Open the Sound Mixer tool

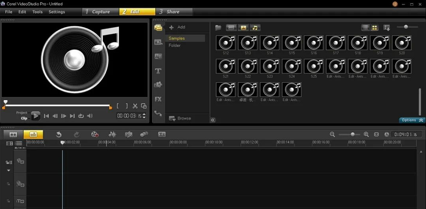[113, 134]
